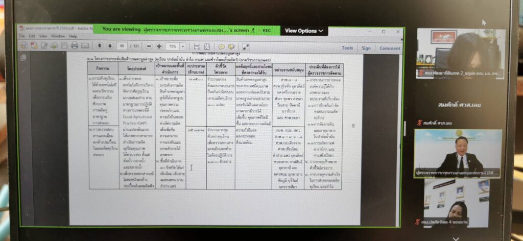Open the View Options dropdown

coord(304,31)
